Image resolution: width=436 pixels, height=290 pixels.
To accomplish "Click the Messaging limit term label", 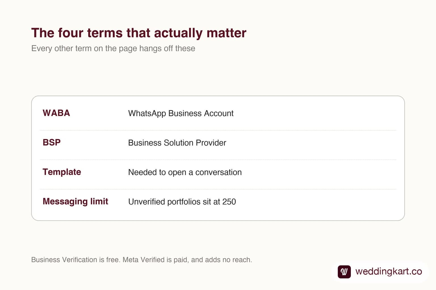I will pyautogui.click(x=76, y=201).
